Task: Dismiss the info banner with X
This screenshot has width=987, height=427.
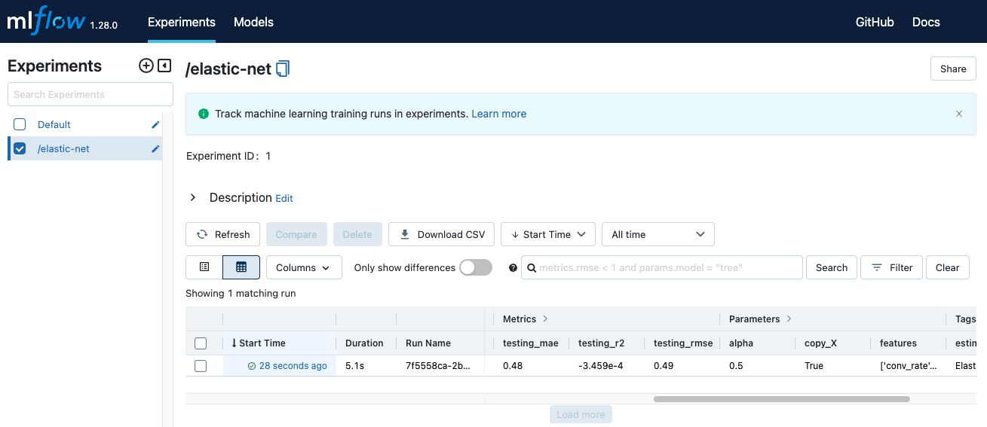Action: [959, 114]
